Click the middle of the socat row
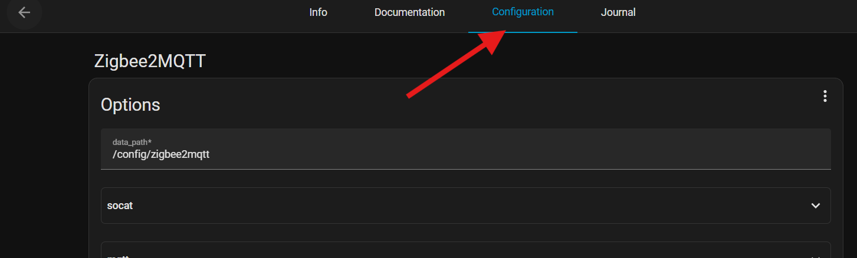Viewport: 857px width, 258px height. click(465, 206)
